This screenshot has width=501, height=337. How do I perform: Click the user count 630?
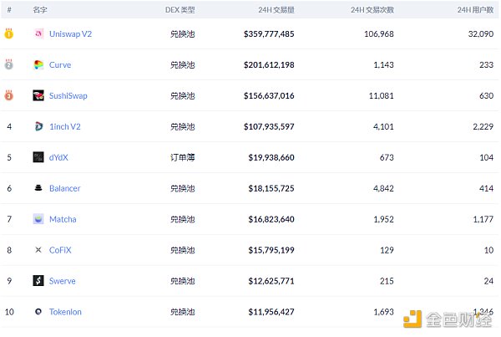click(486, 95)
